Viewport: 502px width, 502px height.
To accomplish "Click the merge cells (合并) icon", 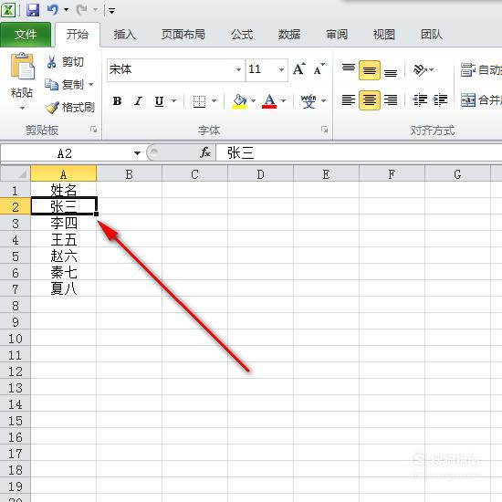I will pyautogui.click(x=467, y=100).
